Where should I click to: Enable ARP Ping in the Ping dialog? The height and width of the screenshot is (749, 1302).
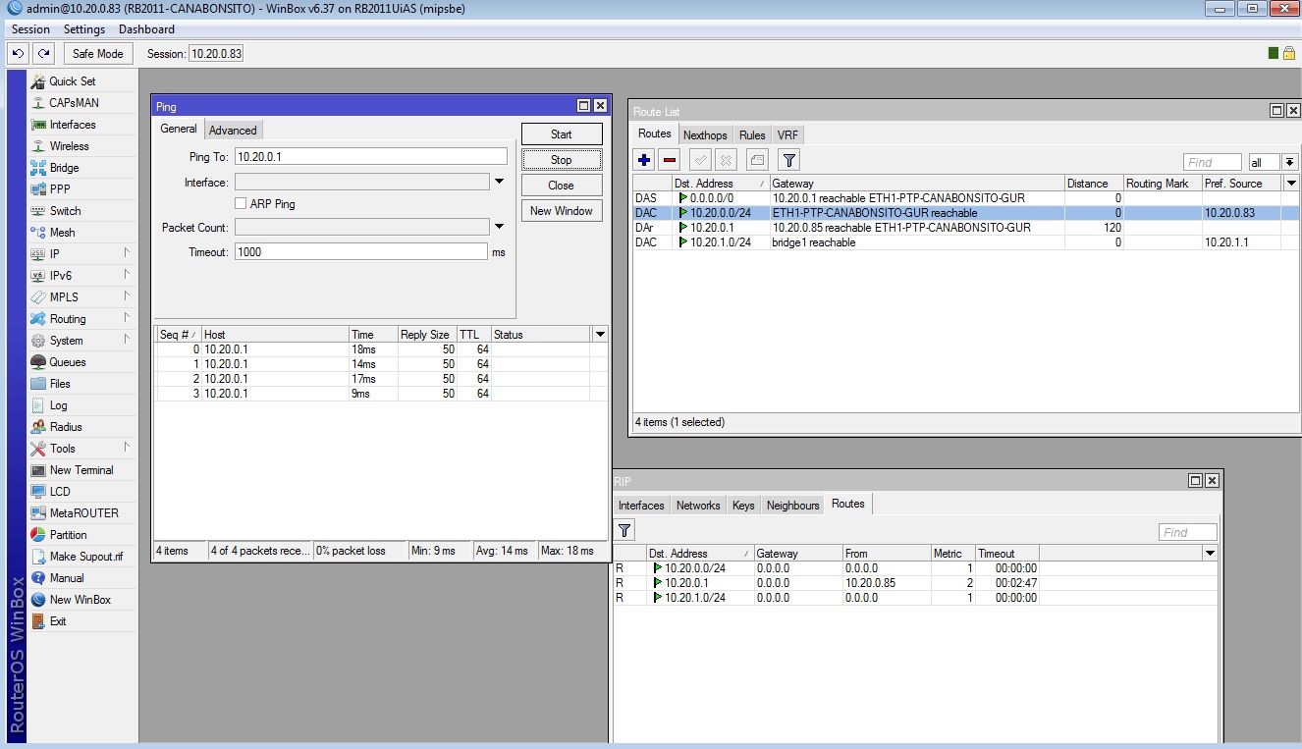tap(239, 203)
